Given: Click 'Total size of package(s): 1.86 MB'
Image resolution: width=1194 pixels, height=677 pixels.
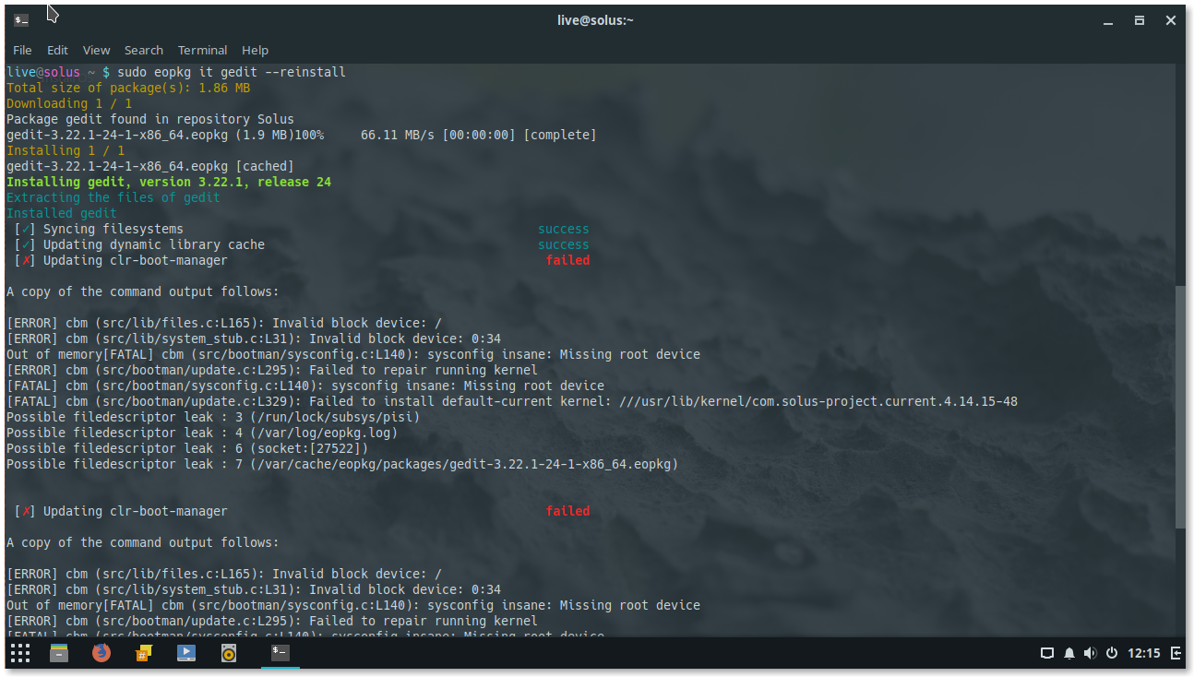Looking at the screenshot, I should (x=128, y=88).
